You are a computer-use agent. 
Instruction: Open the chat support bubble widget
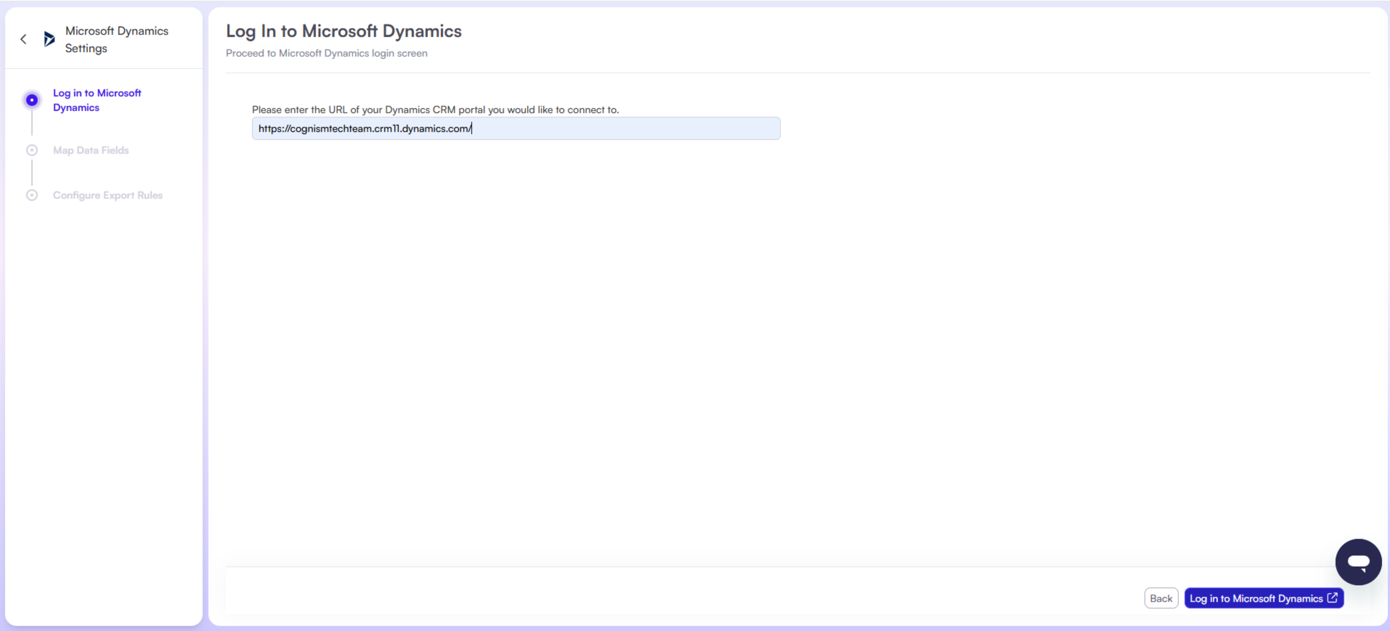[x=1358, y=561]
